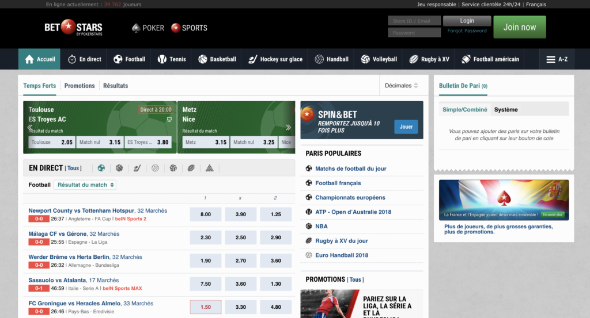Open Football français popular bets
The height and width of the screenshot is (318, 590).
(x=338, y=183)
